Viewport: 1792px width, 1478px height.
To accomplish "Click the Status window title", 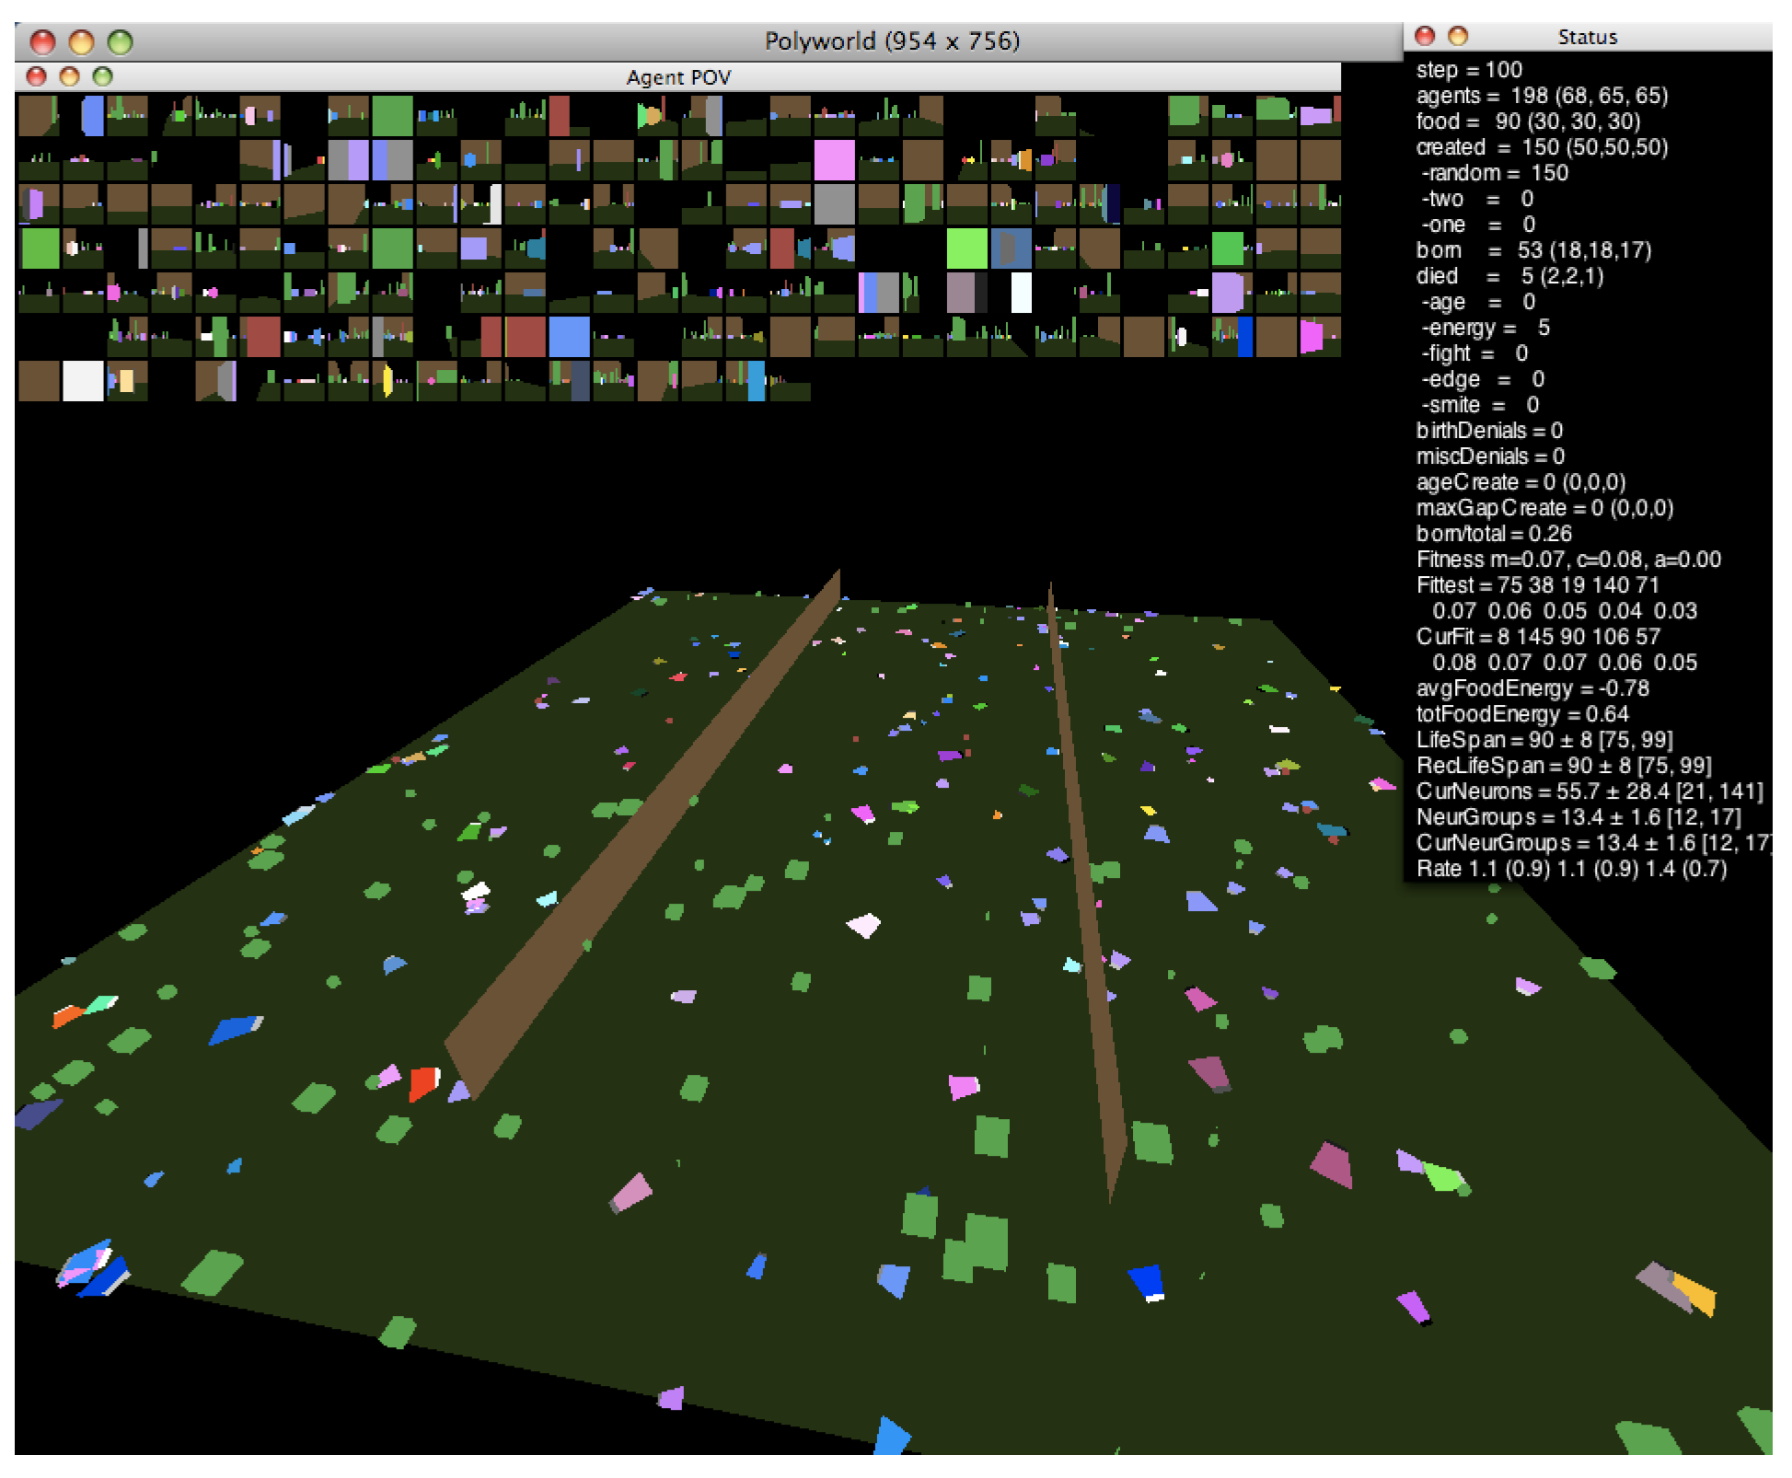I will coord(1587,37).
